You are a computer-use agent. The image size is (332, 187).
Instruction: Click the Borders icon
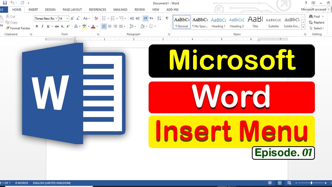pyautogui.click(x=151, y=26)
